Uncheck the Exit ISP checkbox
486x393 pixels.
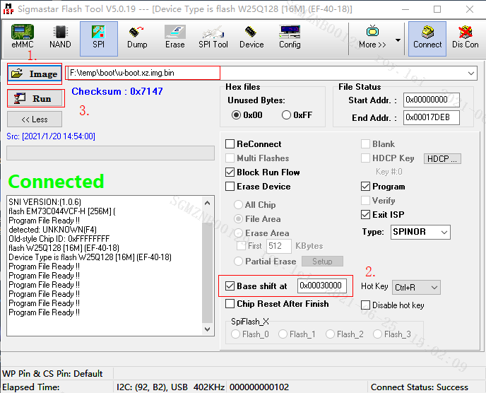tap(365, 215)
